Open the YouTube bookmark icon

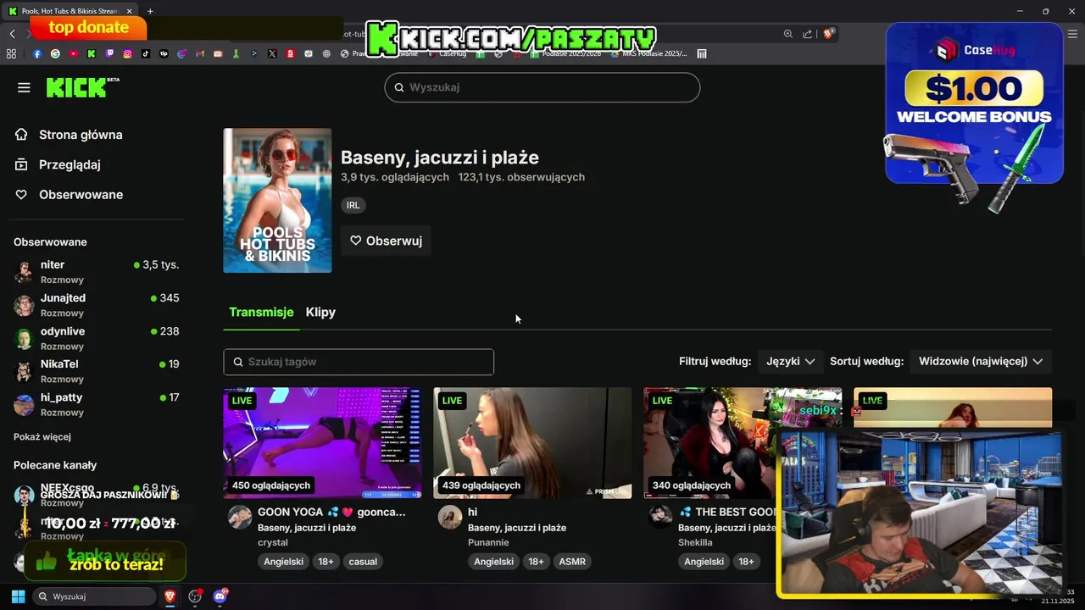pyautogui.click(x=73, y=53)
